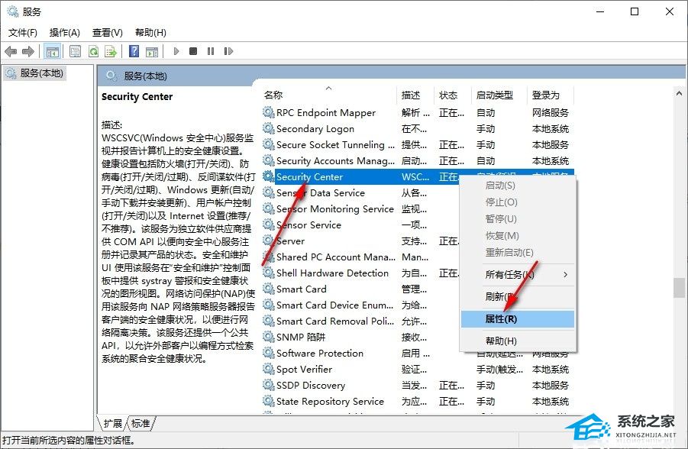Toggle the show/hide console tree icon
Viewport: 688px width, 449px height.
[52, 51]
